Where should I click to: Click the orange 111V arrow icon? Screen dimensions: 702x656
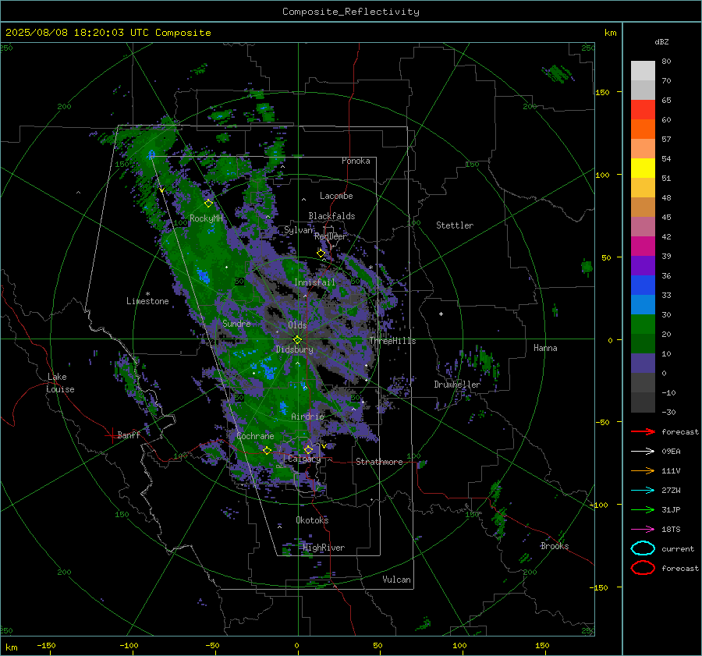643,470
